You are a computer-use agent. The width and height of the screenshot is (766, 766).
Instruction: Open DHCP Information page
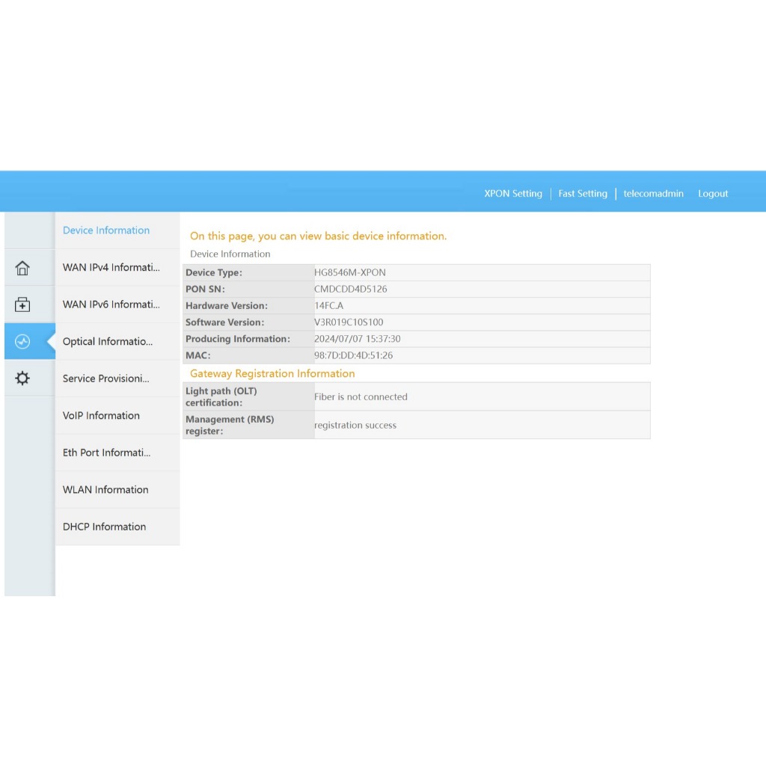coord(104,527)
